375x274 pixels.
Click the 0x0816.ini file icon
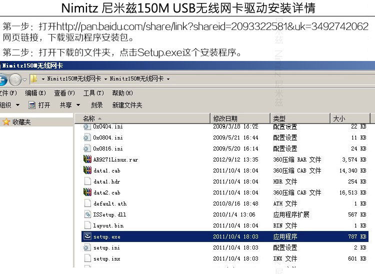(x=87, y=148)
